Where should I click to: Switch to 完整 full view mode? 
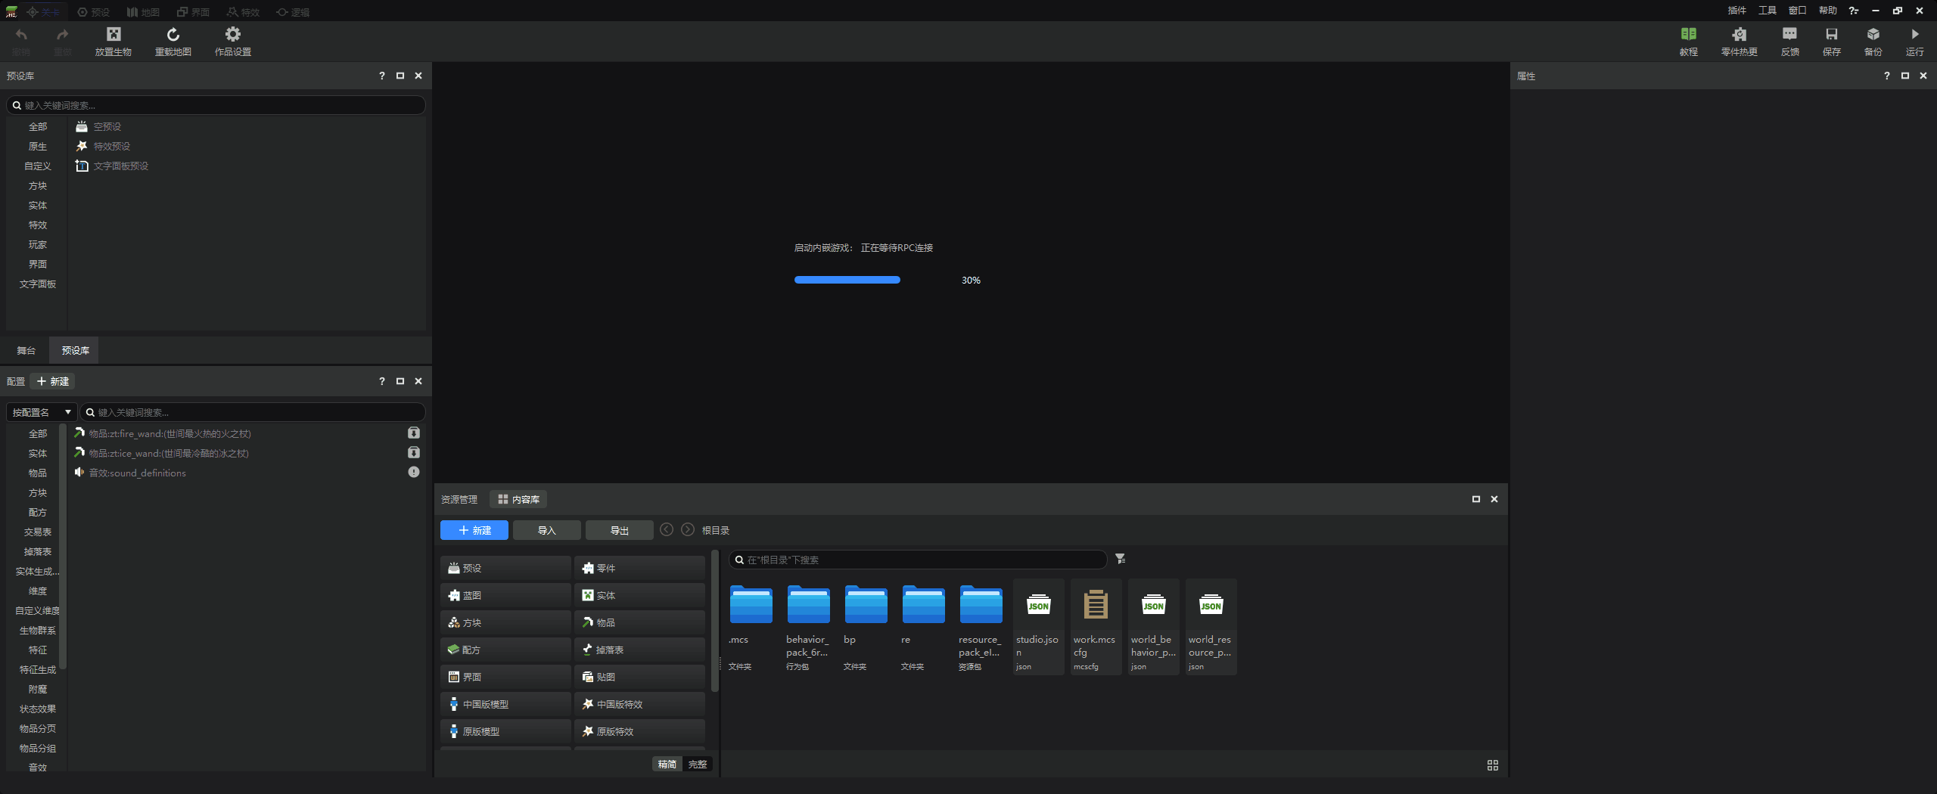point(698,764)
